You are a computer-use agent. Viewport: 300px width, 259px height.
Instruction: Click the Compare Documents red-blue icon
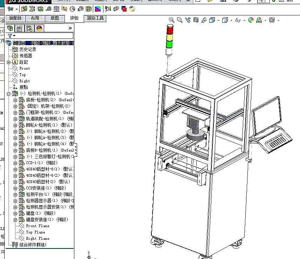[x=124, y=9]
